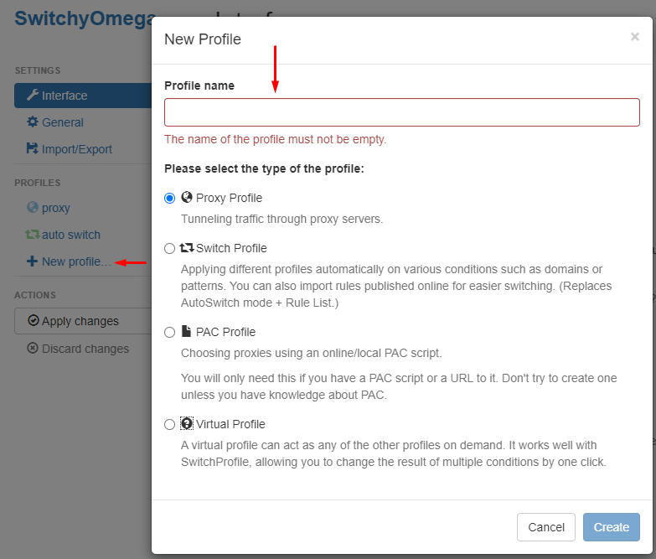The image size is (656, 559).
Task: Click the auto switch retweet icon
Action: [33, 235]
